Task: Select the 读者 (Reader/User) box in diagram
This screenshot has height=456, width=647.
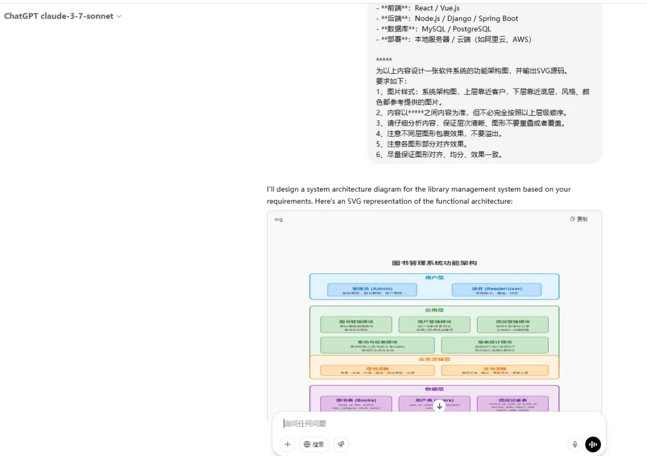Action: 497,289
